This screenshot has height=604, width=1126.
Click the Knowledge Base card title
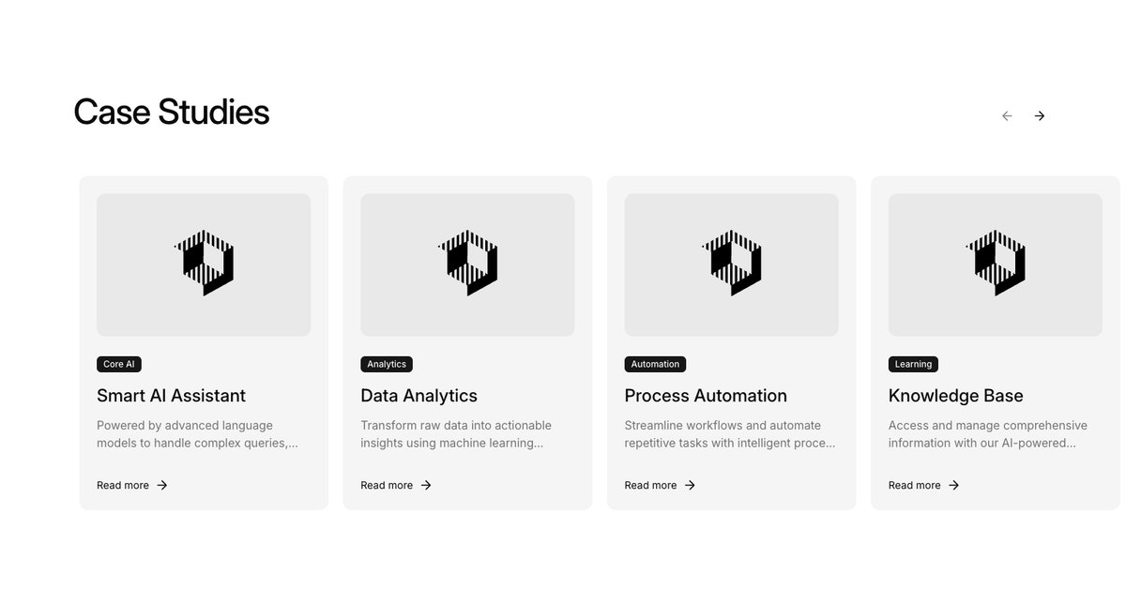coord(955,396)
